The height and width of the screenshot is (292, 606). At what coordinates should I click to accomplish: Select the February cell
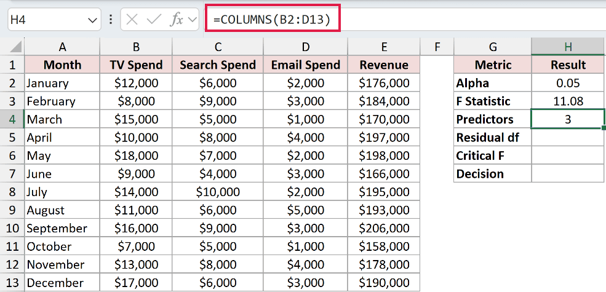pos(62,101)
